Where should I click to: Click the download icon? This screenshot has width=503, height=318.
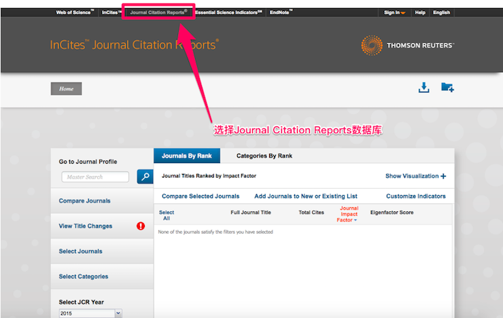coord(423,87)
